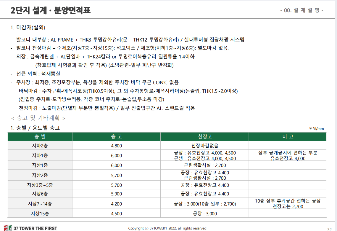
Task: Select the 지하2층 row label
Action: click(40, 146)
